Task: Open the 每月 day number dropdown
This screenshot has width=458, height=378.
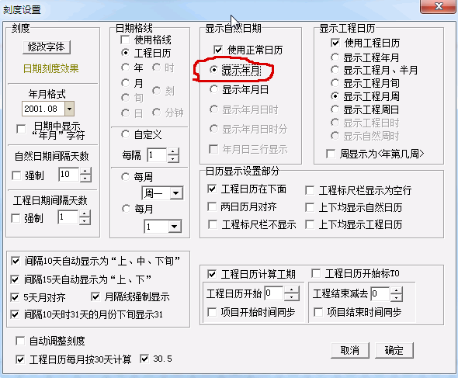Action: 175,227
